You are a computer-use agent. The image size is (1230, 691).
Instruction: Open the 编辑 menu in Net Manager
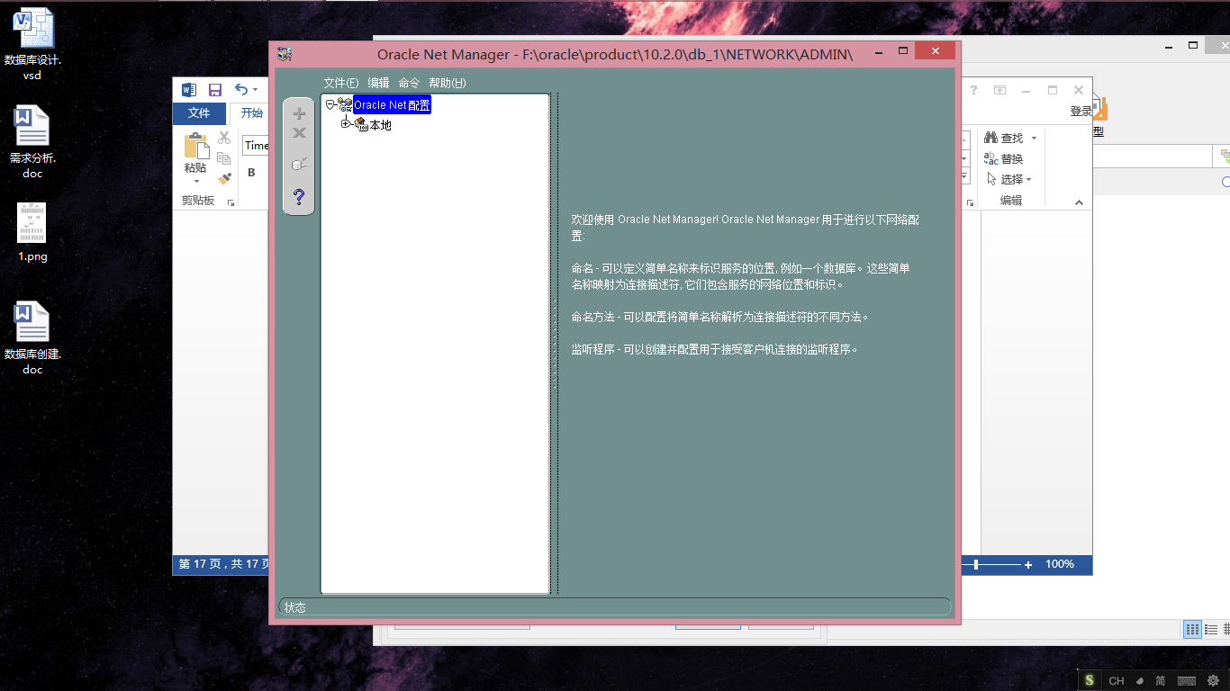[378, 83]
